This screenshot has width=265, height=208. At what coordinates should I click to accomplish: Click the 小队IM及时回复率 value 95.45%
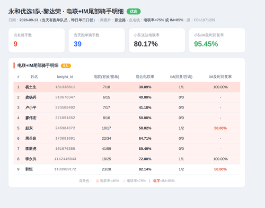[206, 44]
